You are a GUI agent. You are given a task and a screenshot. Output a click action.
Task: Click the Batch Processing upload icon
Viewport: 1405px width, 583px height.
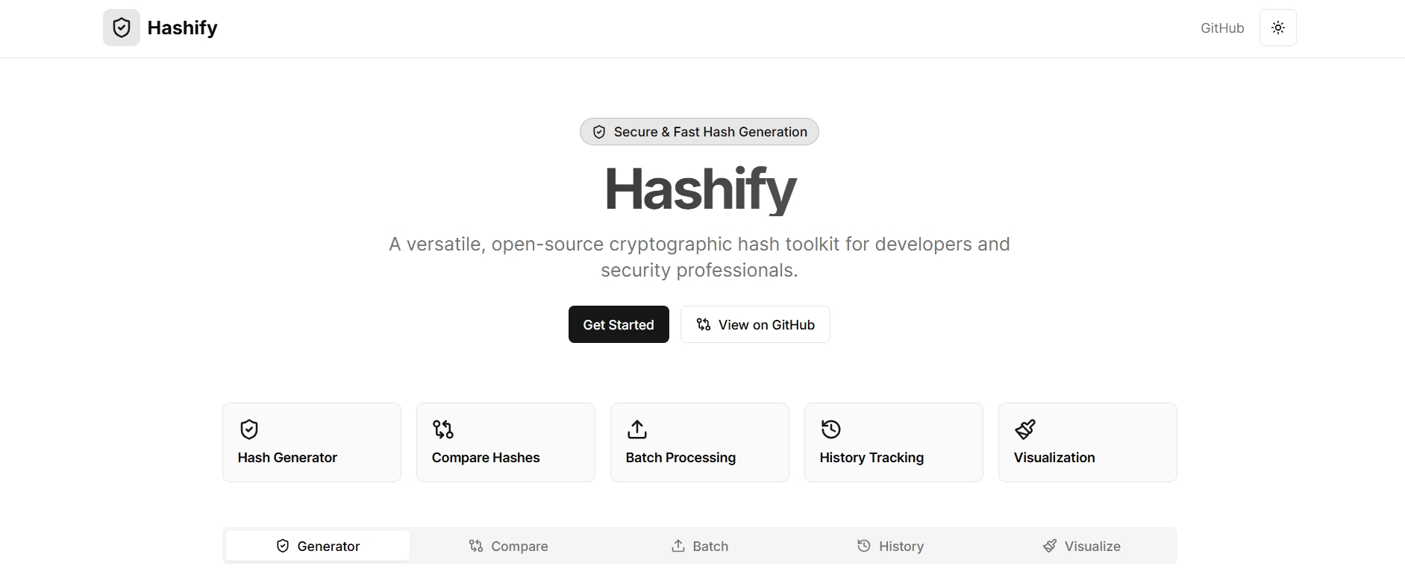636,429
